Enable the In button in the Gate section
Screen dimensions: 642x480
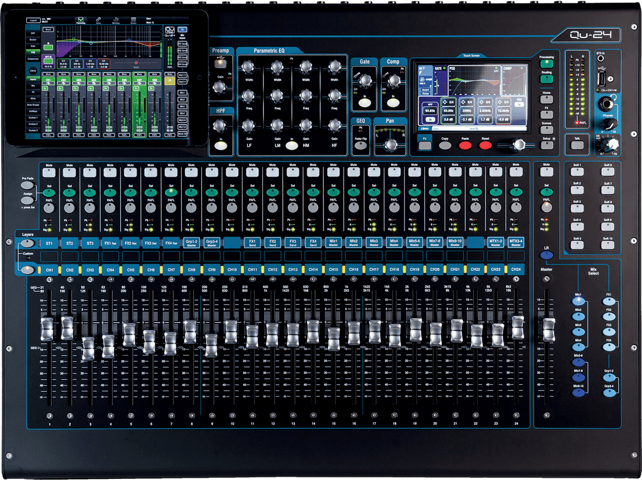[365, 102]
